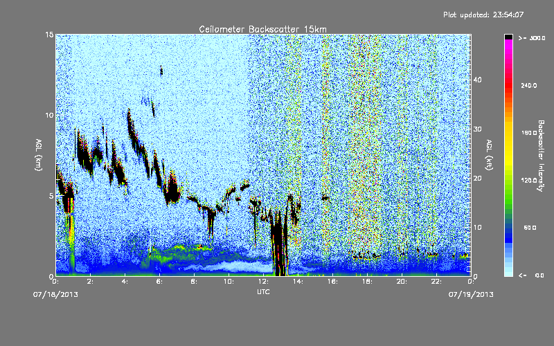Select the '30' tick on kft axis
The image size is (554, 346).
(x=477, y=129)
